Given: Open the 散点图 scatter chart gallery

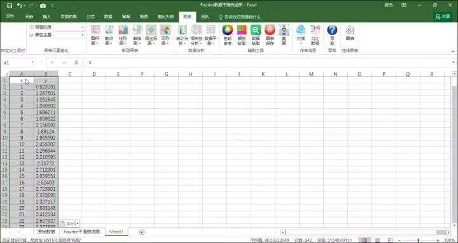Looking at the screenshot, I should click(109, 35).
